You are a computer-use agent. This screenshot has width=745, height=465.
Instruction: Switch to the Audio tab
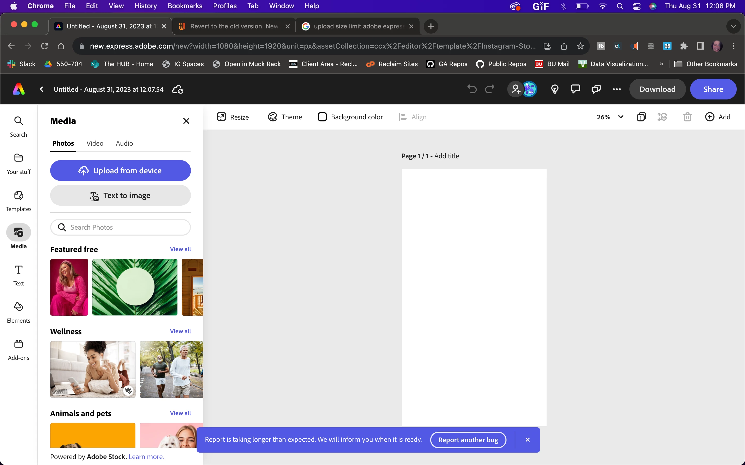tap(124, 143)
